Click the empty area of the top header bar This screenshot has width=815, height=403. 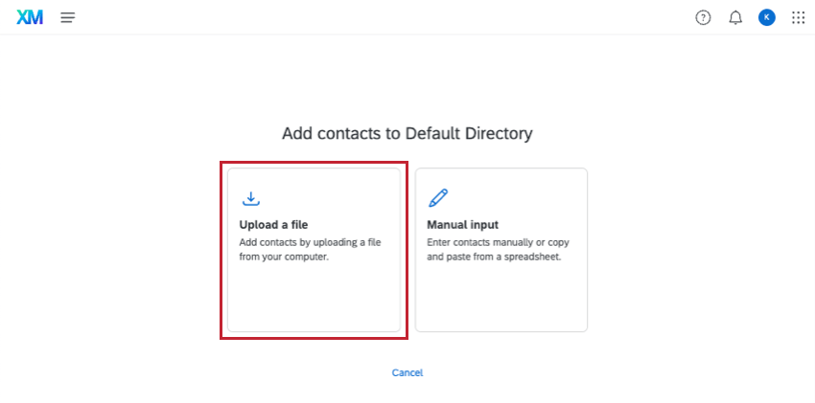coord(384,17)
